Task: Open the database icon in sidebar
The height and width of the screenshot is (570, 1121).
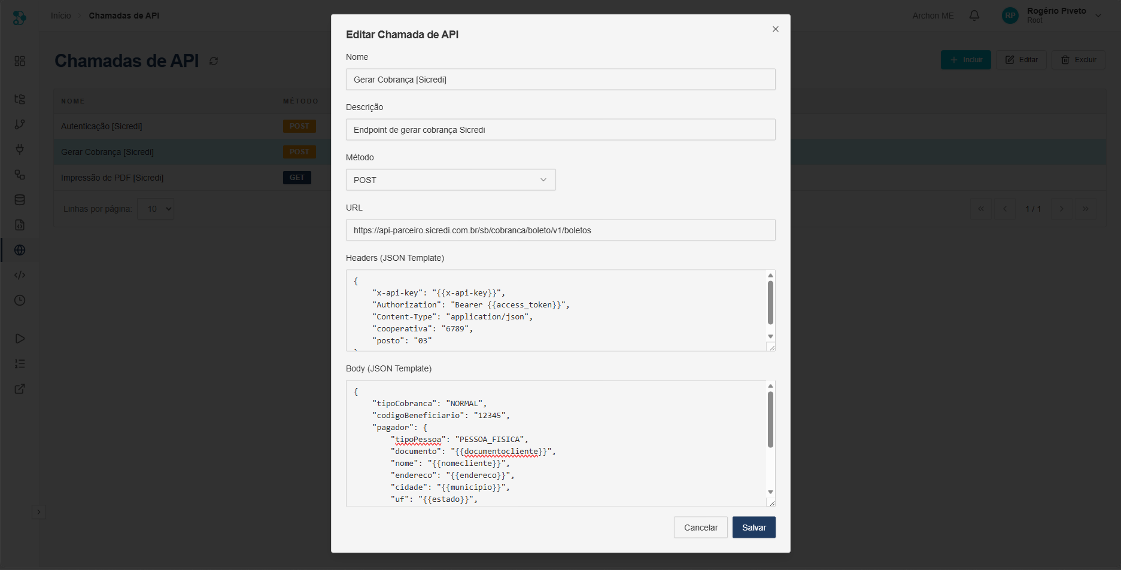Action: pyautogui.click(x=20, y=200)
